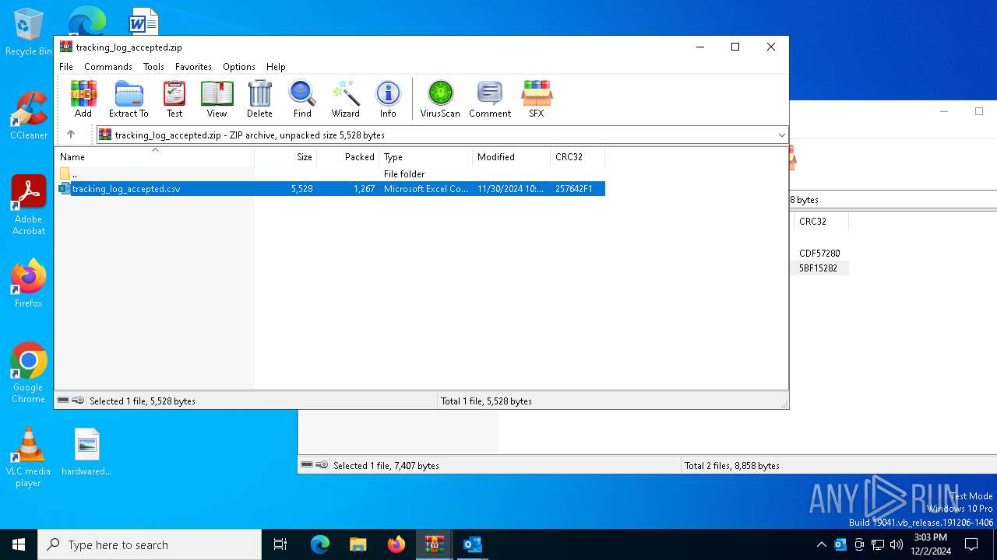Click the Extract To toolbar icon

129,99
